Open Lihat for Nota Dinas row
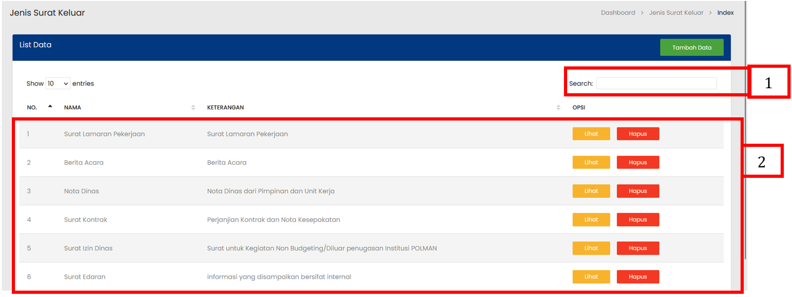Viewport: 792px width, 297px height. [591, 191]
